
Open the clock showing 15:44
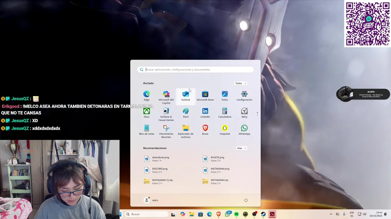click(x=376, y=214)
